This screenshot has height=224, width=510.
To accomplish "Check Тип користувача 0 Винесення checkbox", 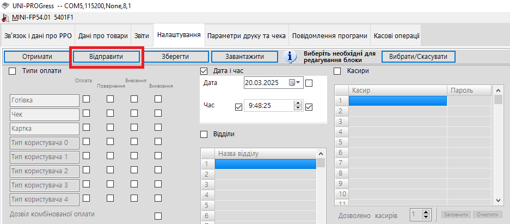I will [x=158, y=142].
